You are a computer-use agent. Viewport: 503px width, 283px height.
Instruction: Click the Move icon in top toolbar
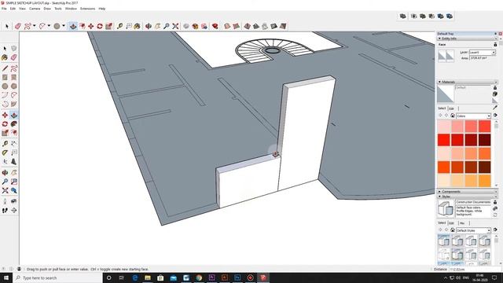[91, 26]
